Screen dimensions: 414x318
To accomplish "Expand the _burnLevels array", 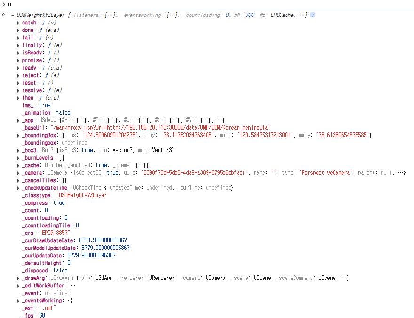I will [18, 158].
